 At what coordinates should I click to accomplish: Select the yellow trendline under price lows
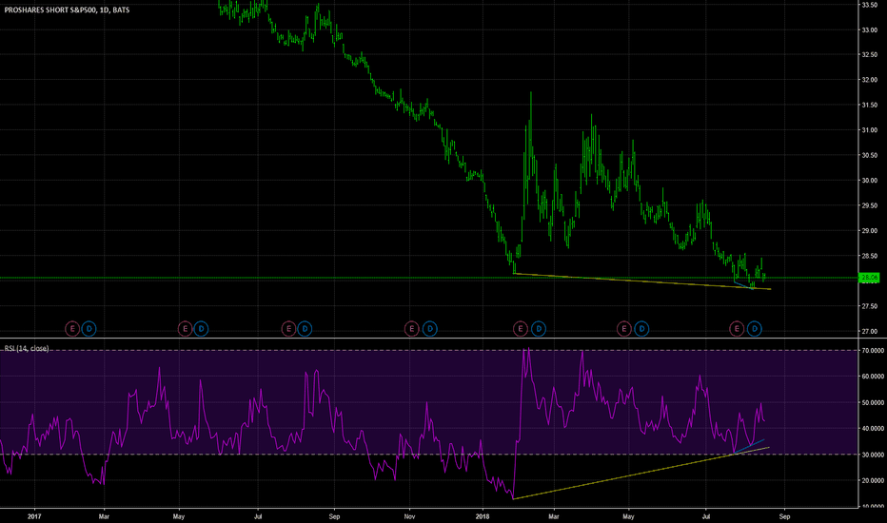click(x=642, y=281)
